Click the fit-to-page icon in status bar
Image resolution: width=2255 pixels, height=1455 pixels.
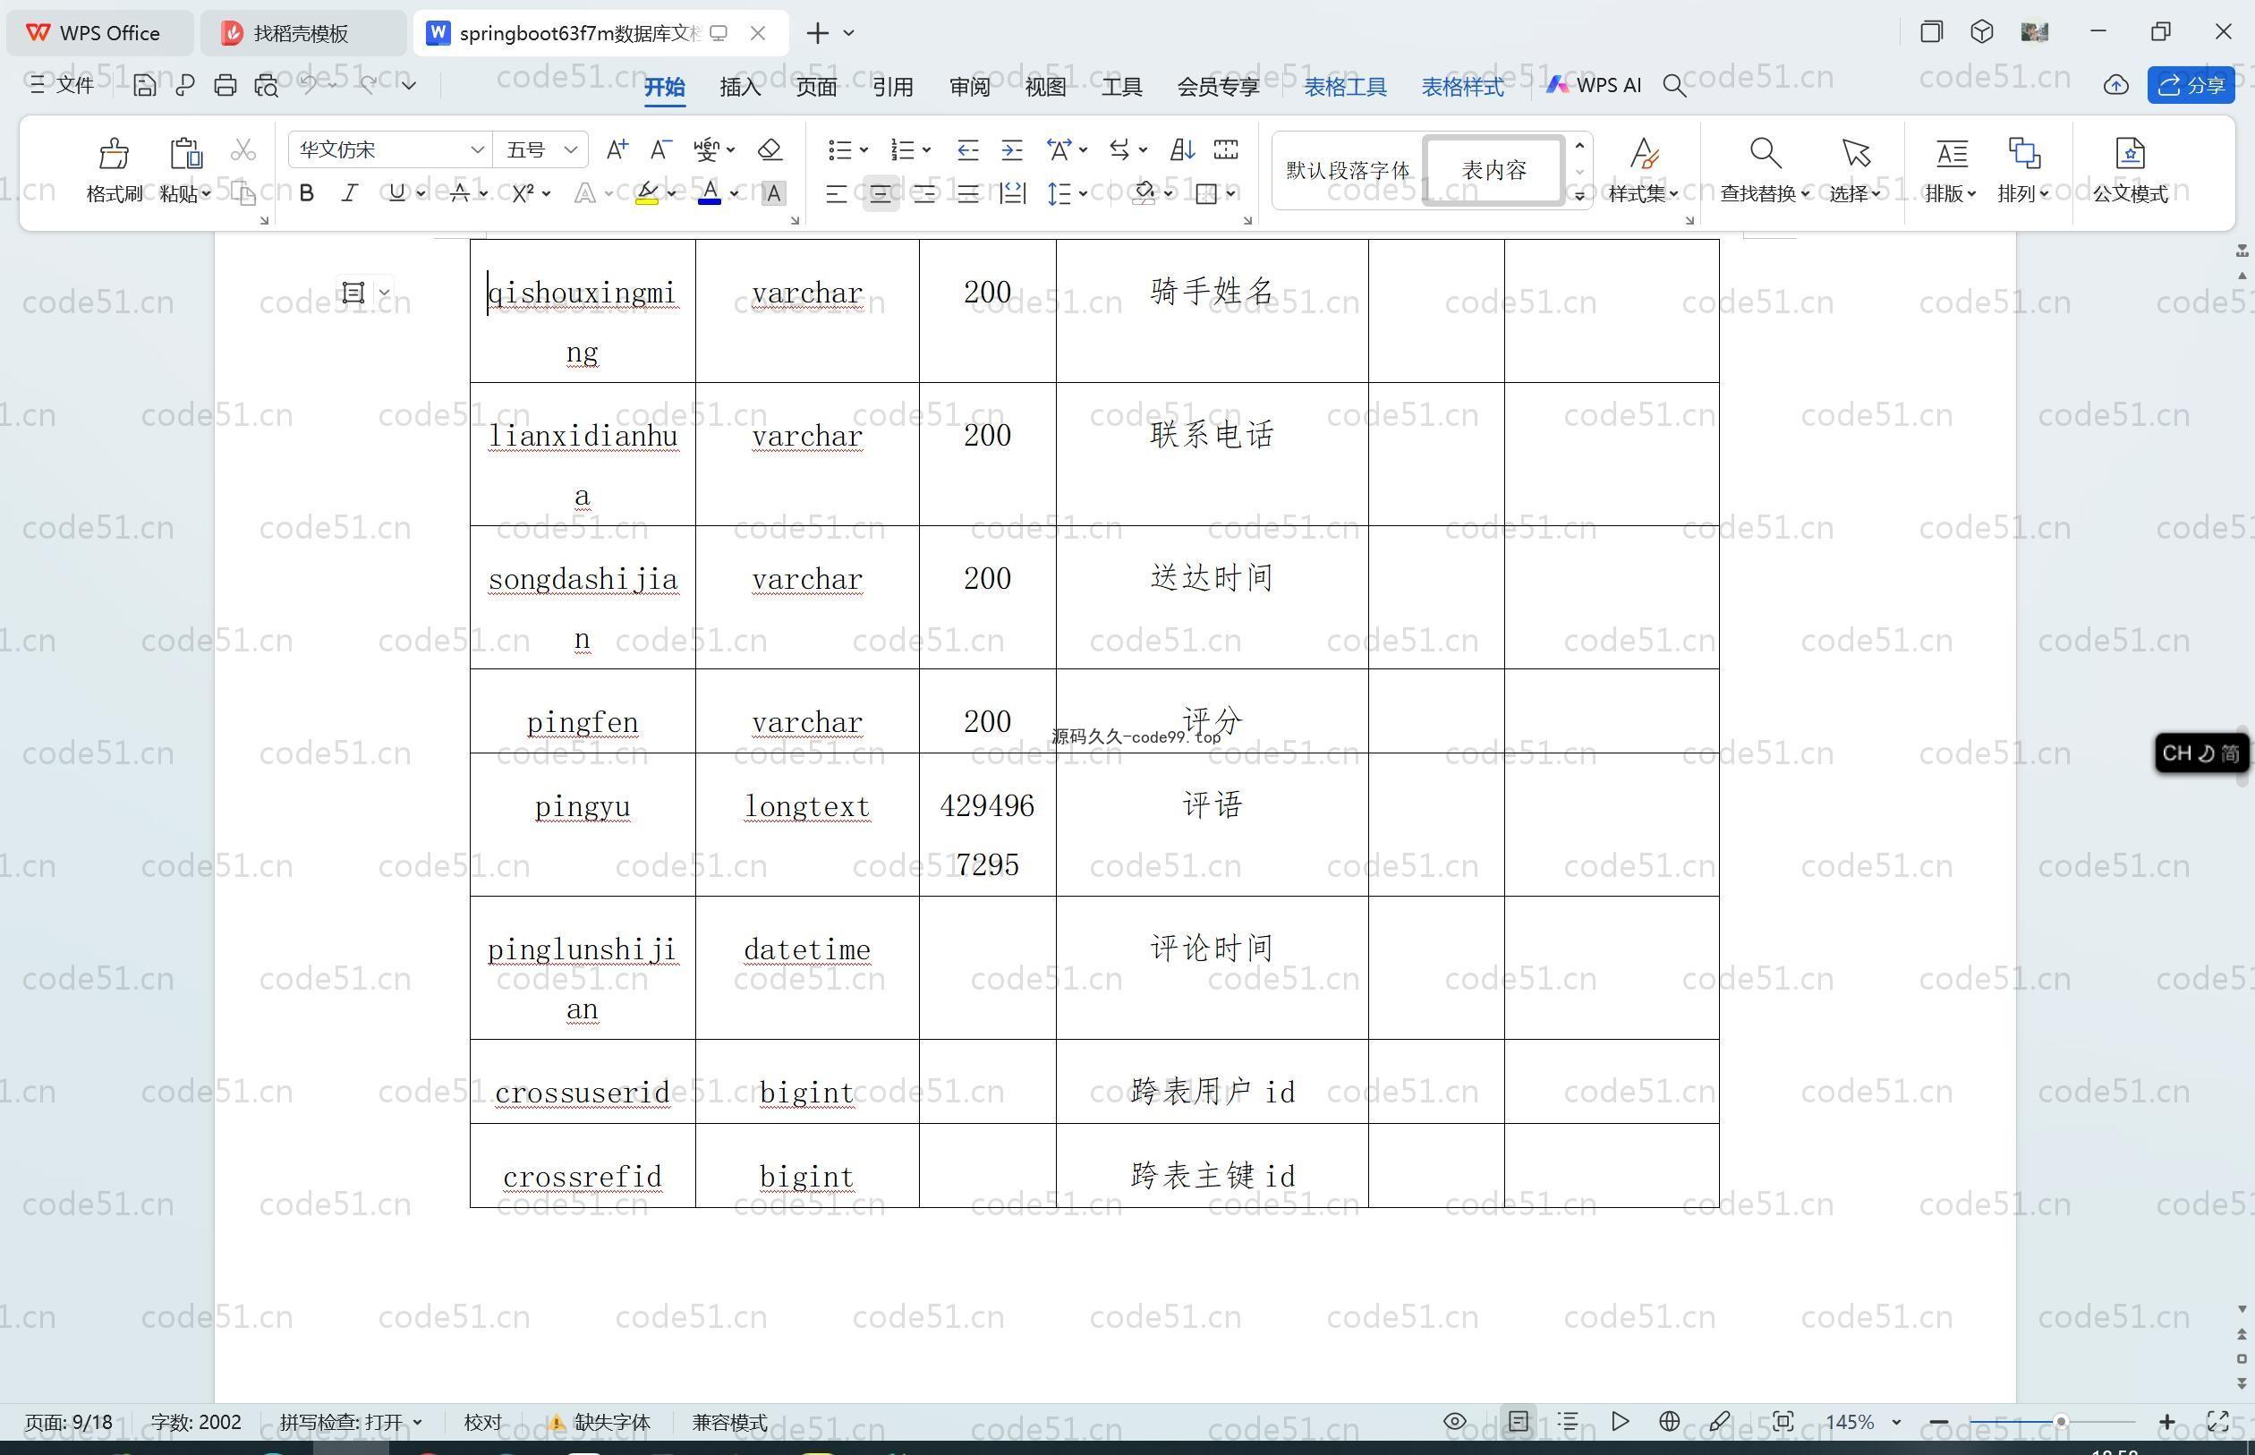coord(1783,1421)
